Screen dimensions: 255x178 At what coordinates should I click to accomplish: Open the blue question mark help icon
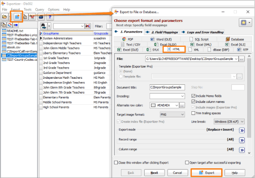pyautogui.click(x=50, y=17)
